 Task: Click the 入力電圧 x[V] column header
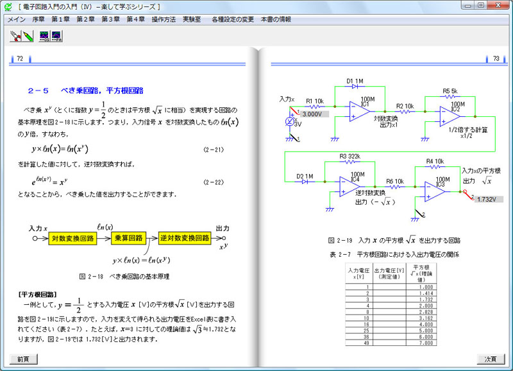click(358, 273)
